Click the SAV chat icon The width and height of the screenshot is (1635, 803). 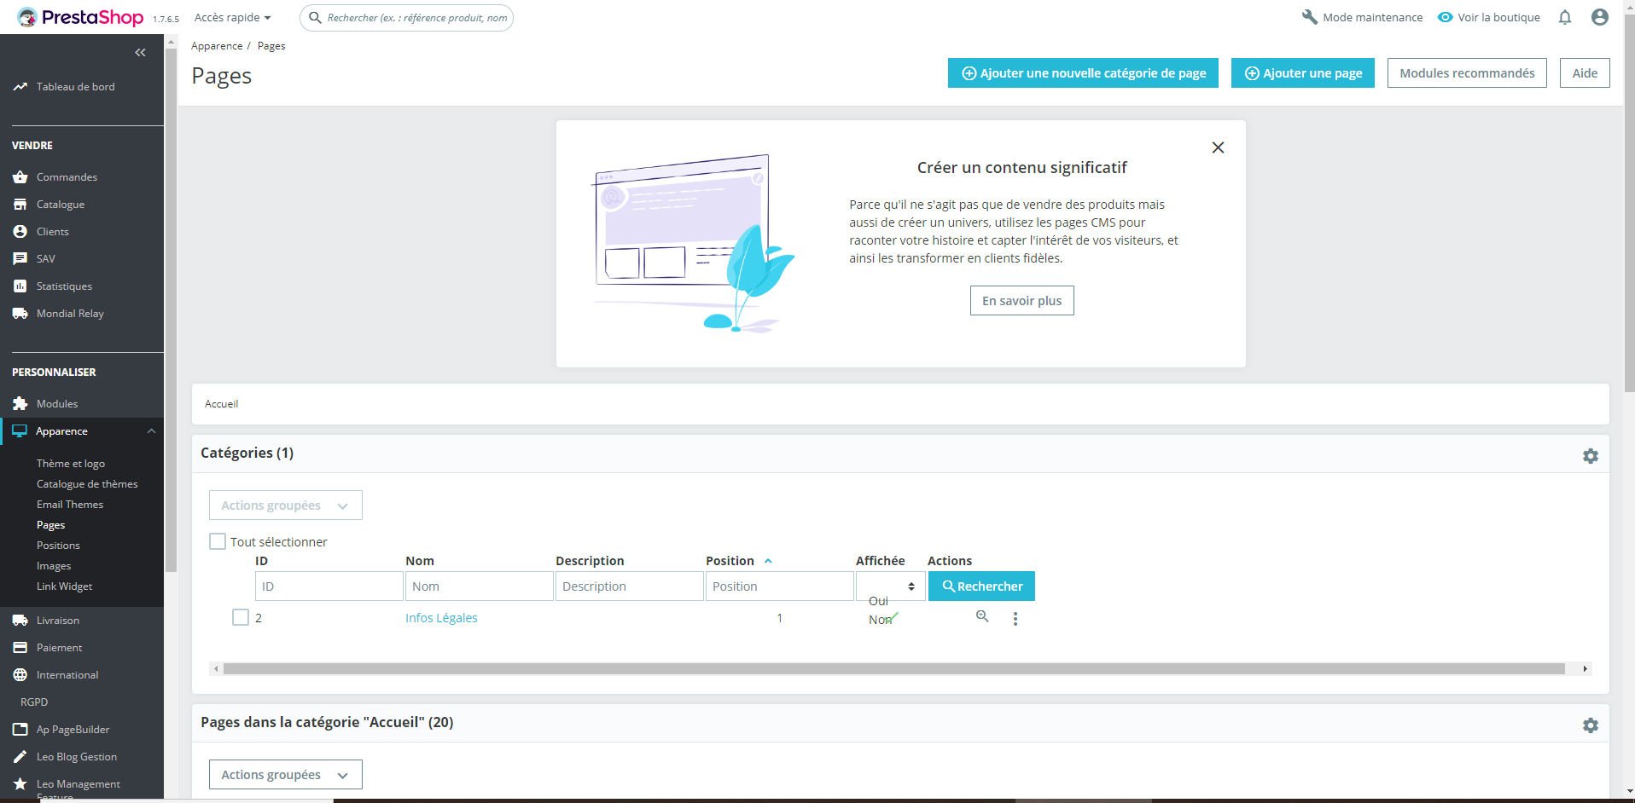coord(20,259)
